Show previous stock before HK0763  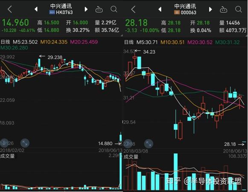[36, 9]
